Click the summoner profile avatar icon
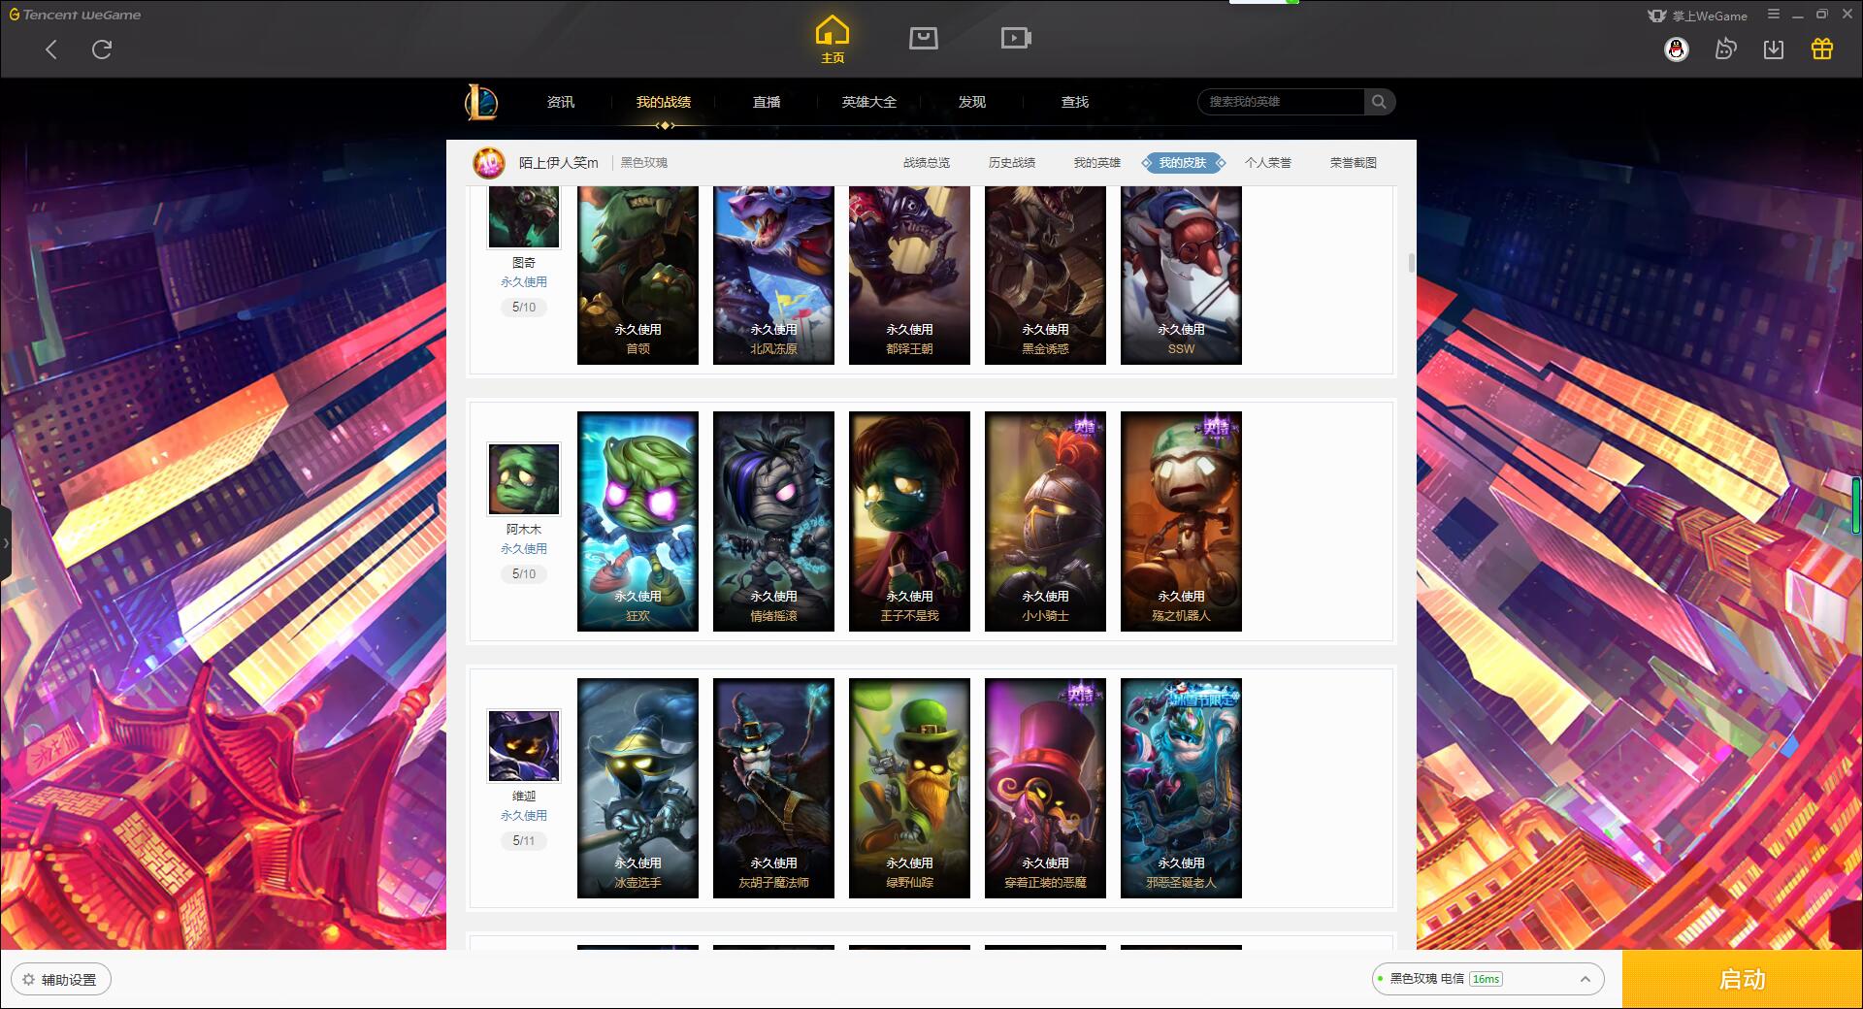The image size is (1863, 1009). coord(489,163)
